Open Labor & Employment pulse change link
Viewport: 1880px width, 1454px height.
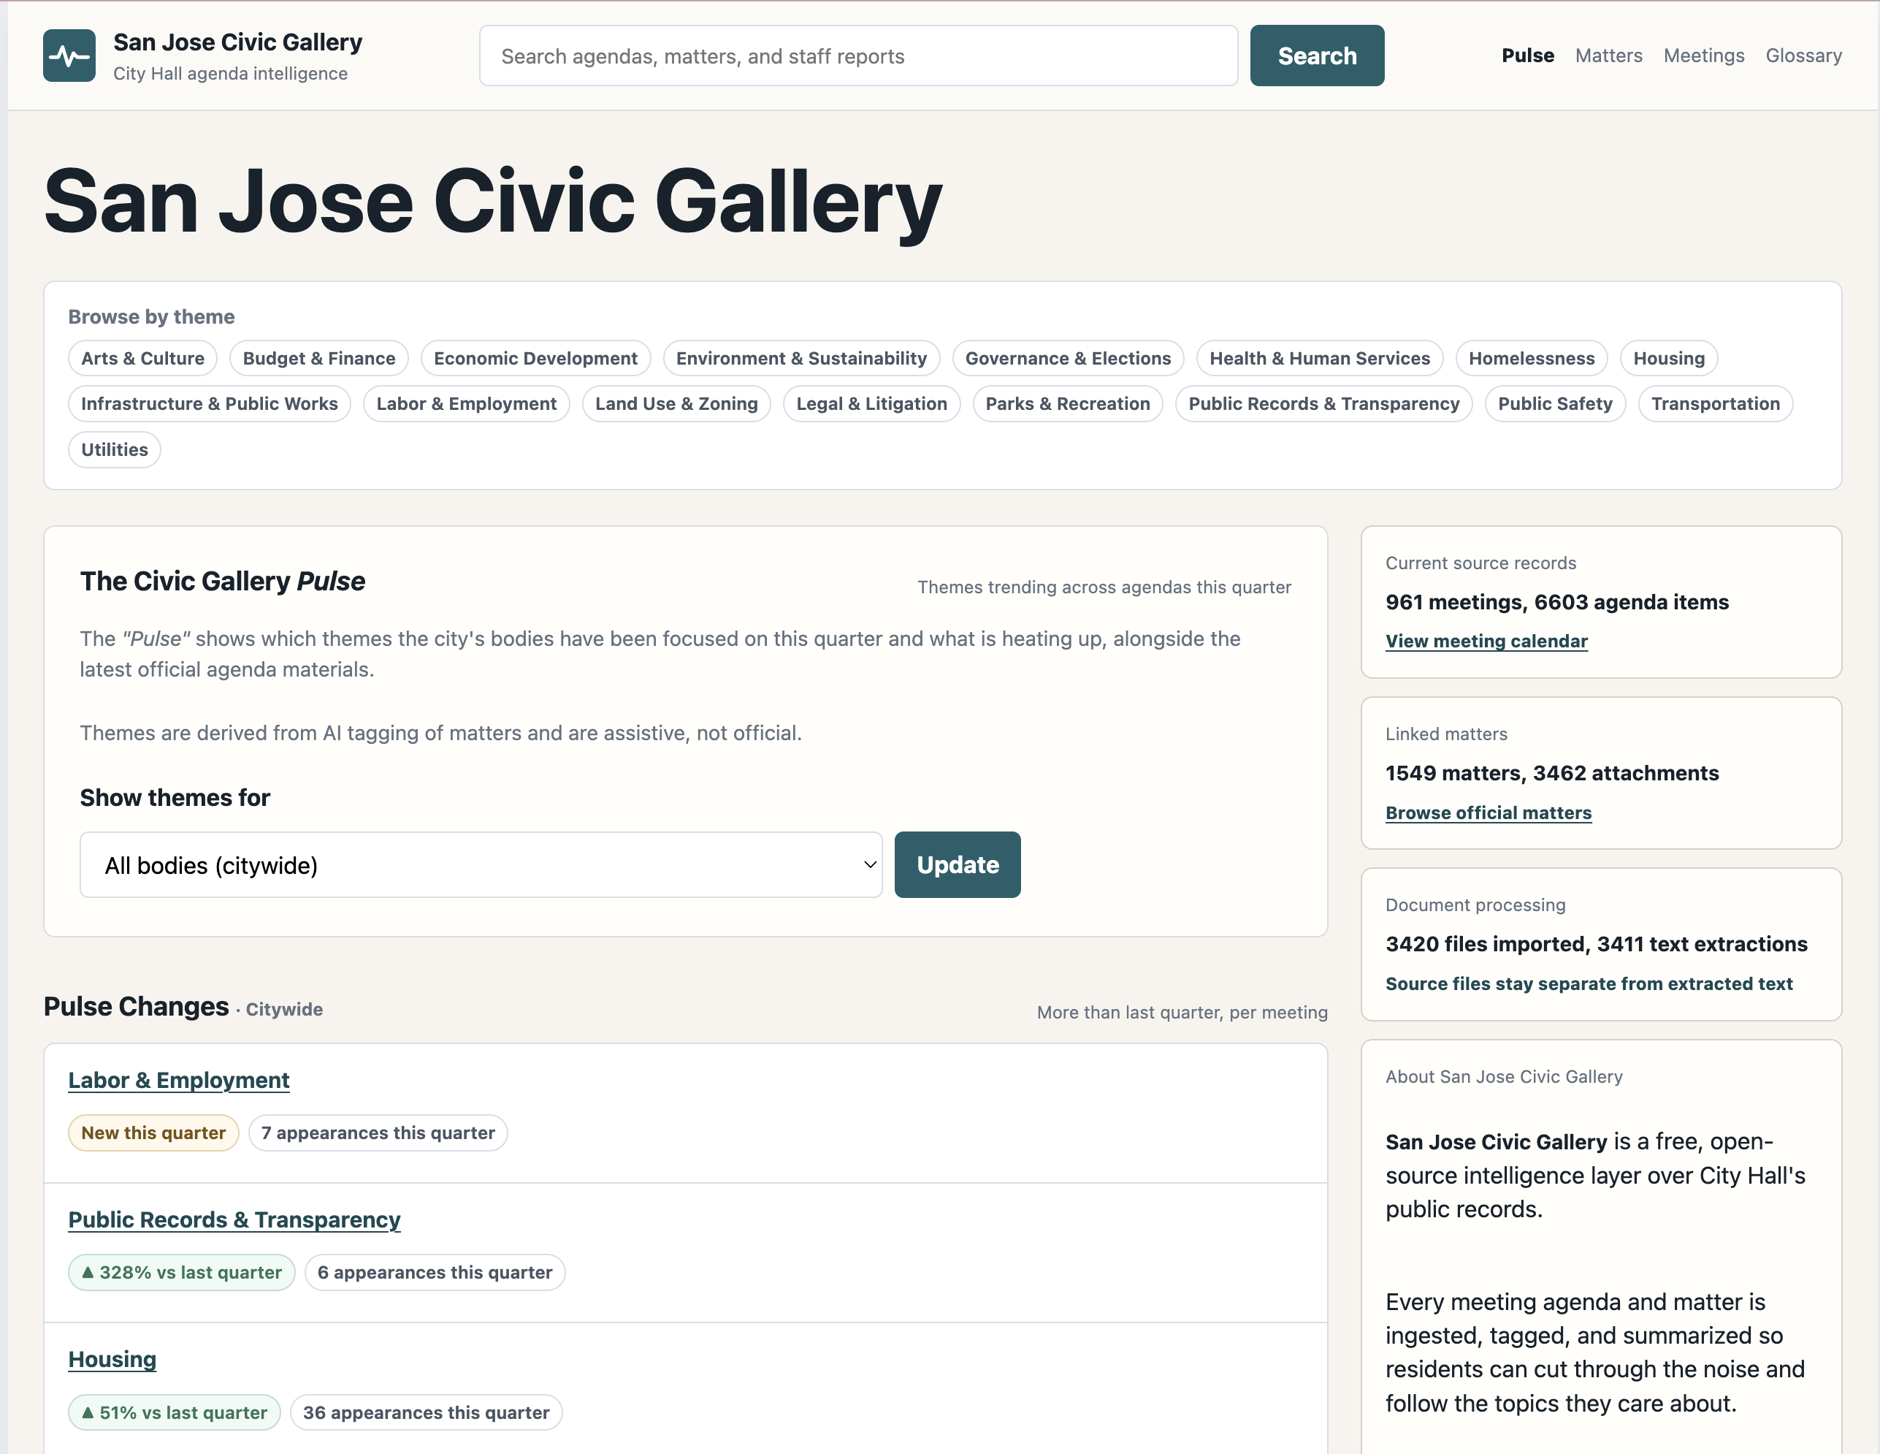point(179,1080)
